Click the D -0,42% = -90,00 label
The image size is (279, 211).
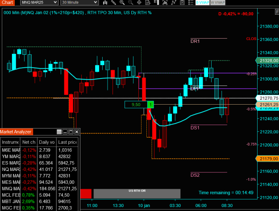click(x=236, y=14)
